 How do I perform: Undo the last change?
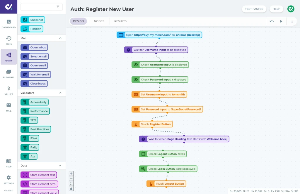[x=272, y=21]
